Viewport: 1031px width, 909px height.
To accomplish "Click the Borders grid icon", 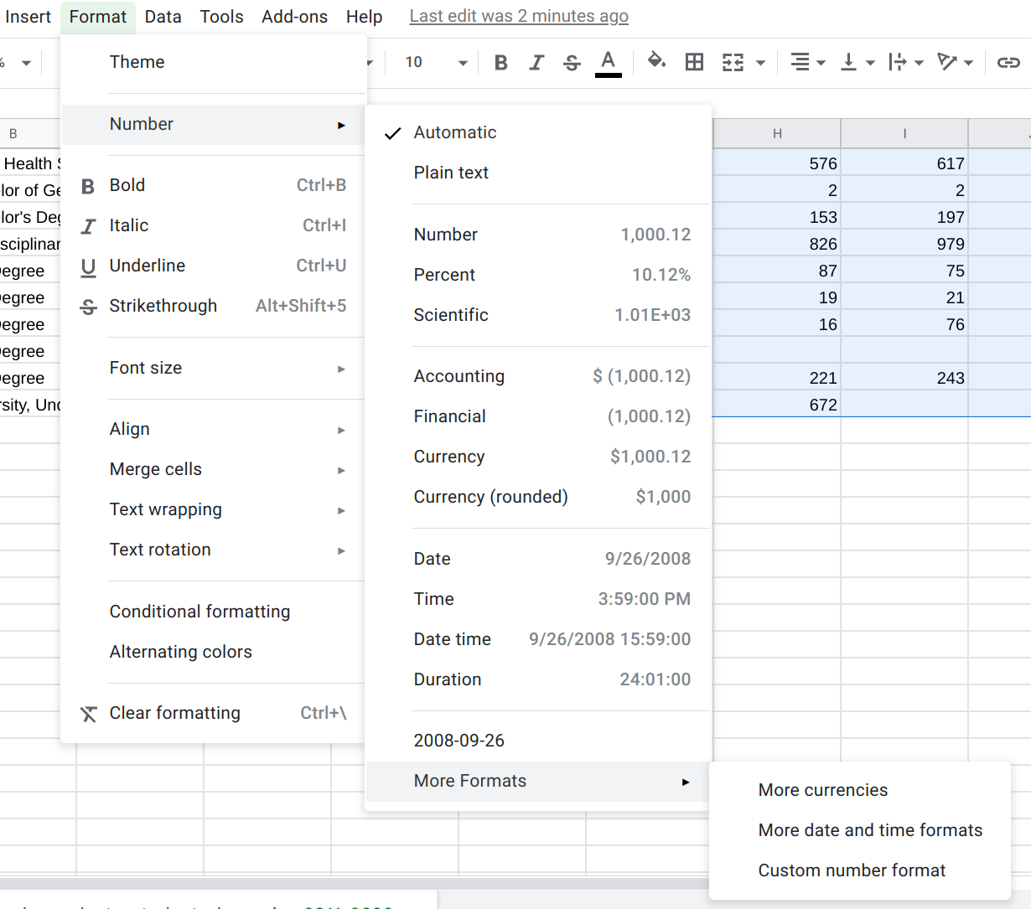I will click(x=694, y=63).
